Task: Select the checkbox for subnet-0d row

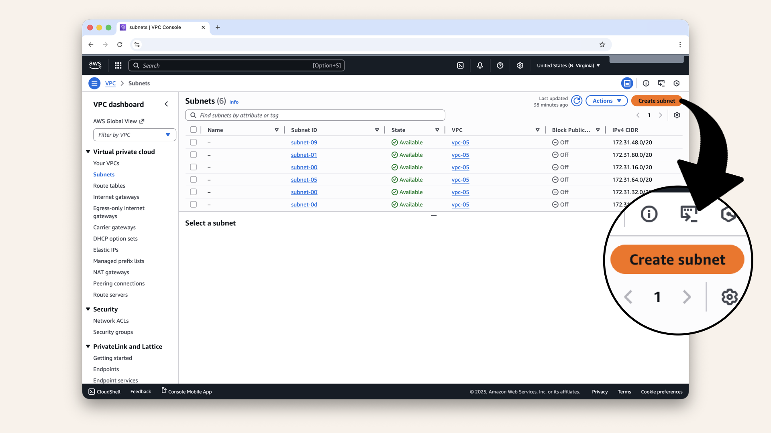Action: click(x=194, y=204)
